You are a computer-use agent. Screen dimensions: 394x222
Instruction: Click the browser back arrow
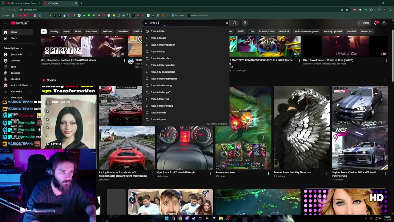[3, 10]
